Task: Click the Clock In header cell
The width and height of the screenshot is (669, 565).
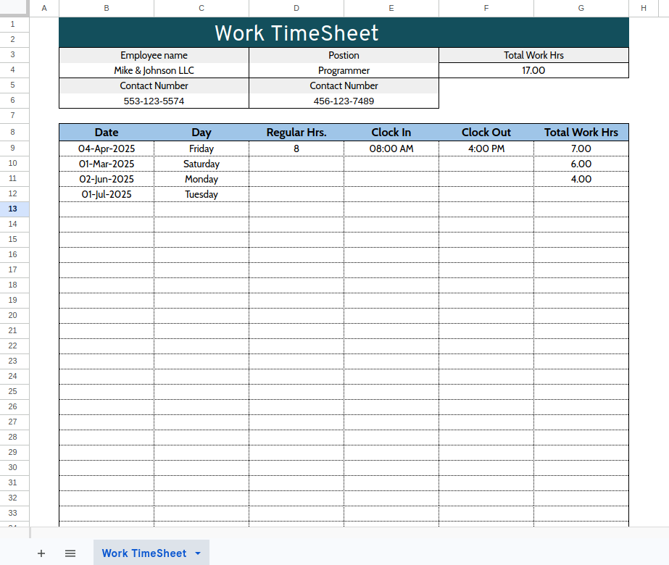Action: click(391, 132)
